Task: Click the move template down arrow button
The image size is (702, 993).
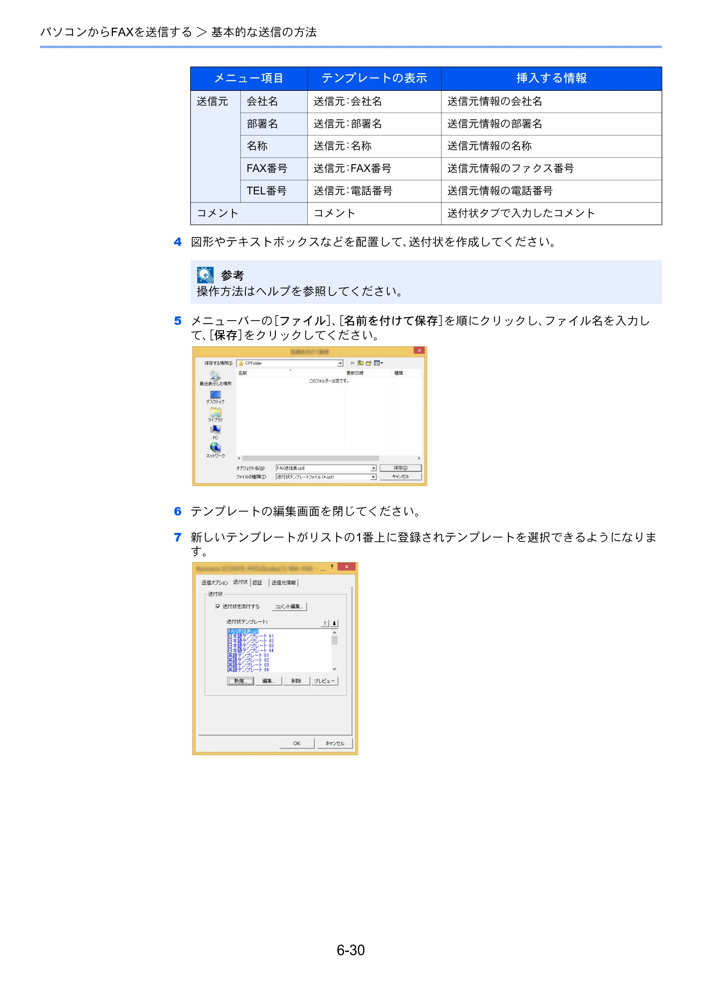Action: [x=334, y=623]
